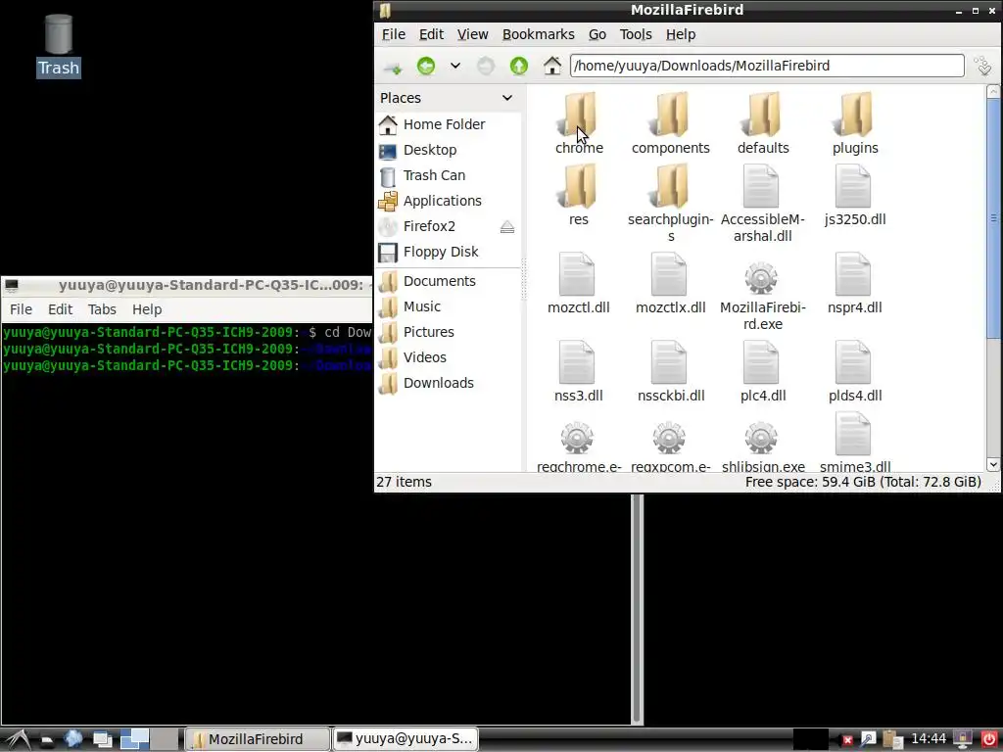Select the MozillaFirebird.exe gear icon
1003x752 pixels.
(x=761, y=278)
